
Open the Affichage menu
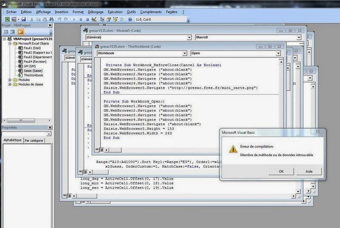(43, 12)
